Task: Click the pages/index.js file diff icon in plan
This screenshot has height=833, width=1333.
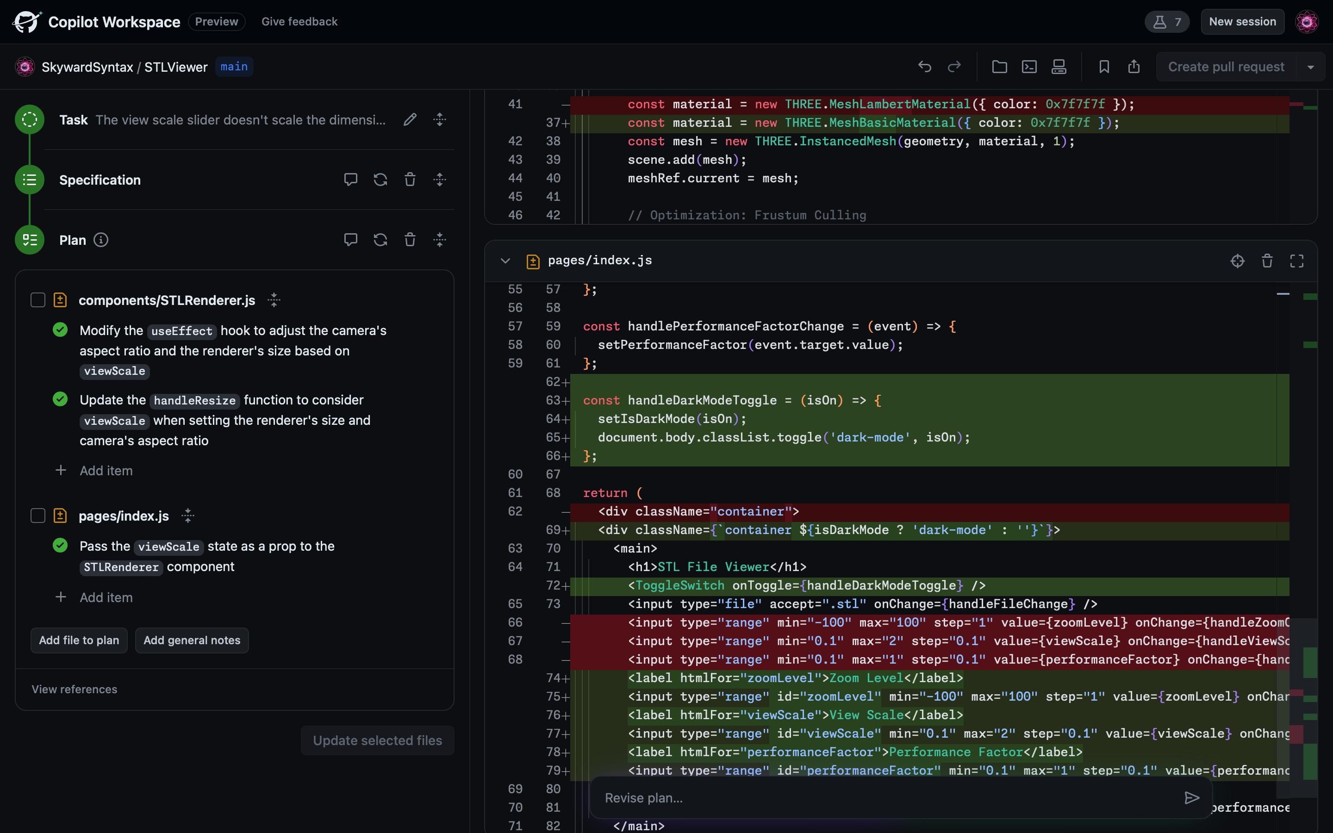Action: tap(60, 516)
